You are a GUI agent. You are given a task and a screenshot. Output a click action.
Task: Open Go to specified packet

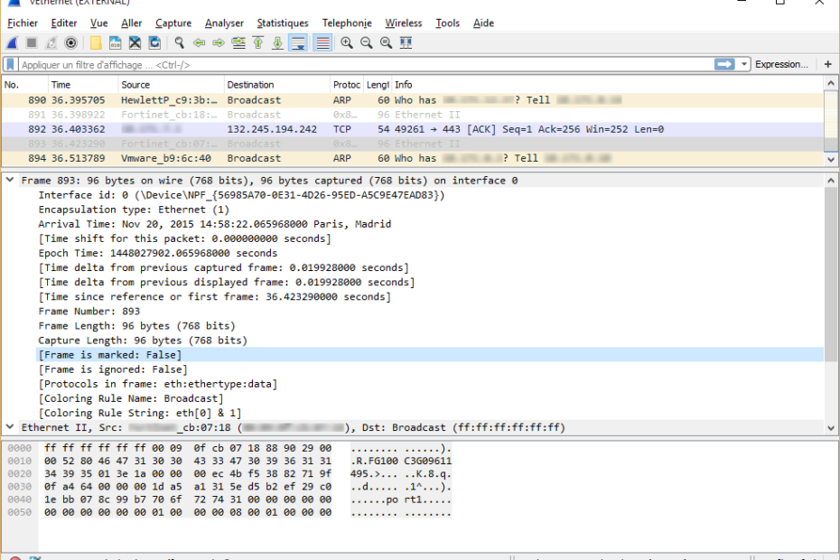pos(238,42)
